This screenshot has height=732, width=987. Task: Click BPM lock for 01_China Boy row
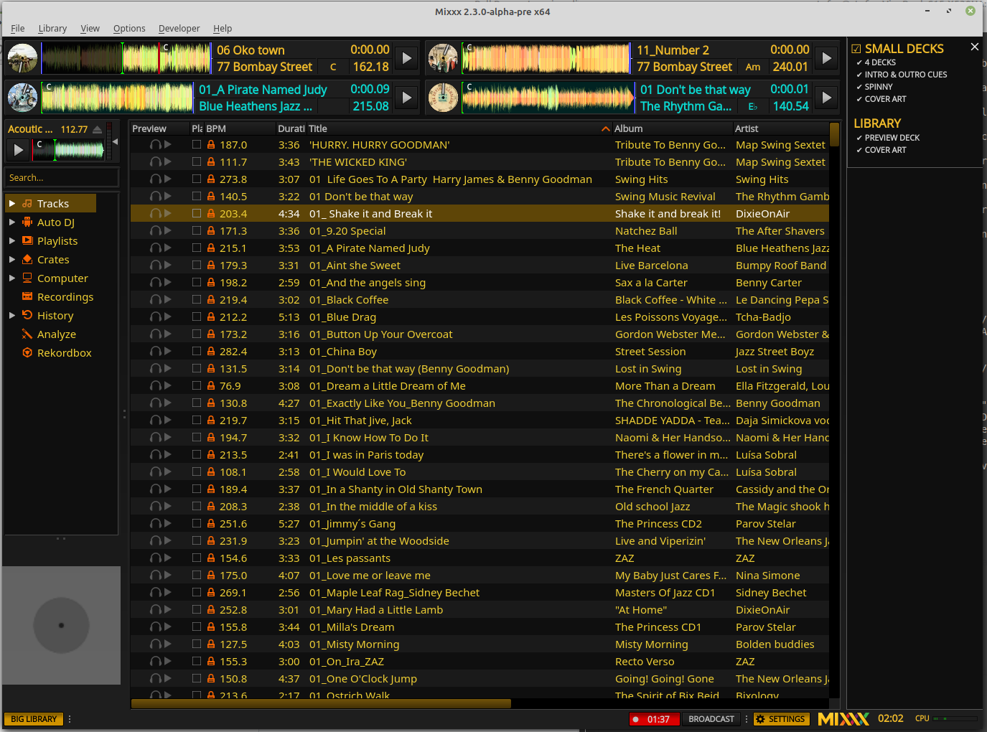tap(211, 352)
